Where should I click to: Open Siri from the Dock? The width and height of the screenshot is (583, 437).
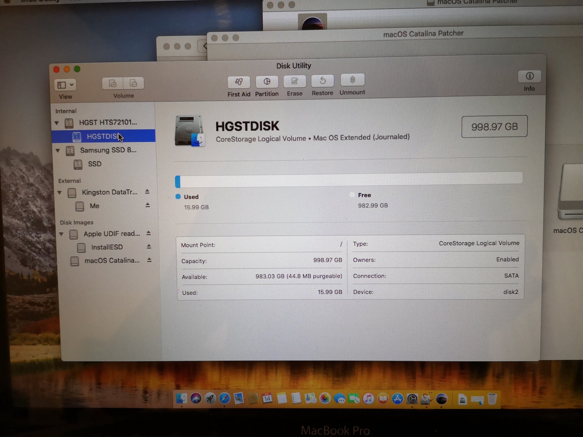pyautogui.click(x=196, y=398)
